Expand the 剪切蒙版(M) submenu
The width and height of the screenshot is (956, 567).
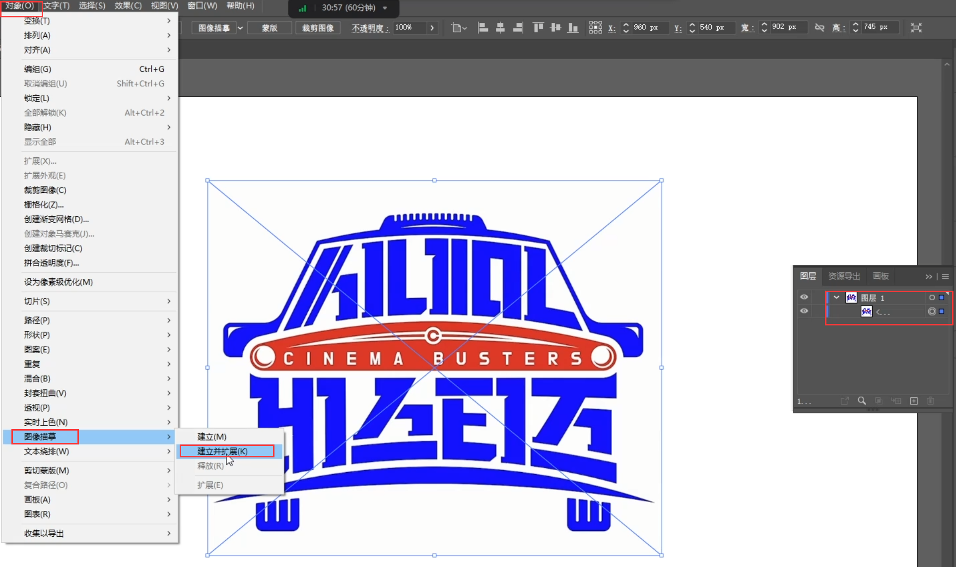tap(90, 470)
